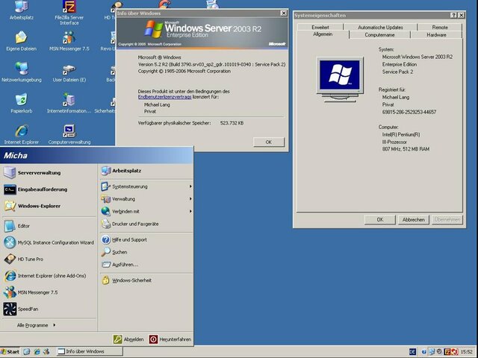Launch SpeedFan from the Start menu
The height and width of the screenshot is (358, 478).
click(x=48, y=309)
